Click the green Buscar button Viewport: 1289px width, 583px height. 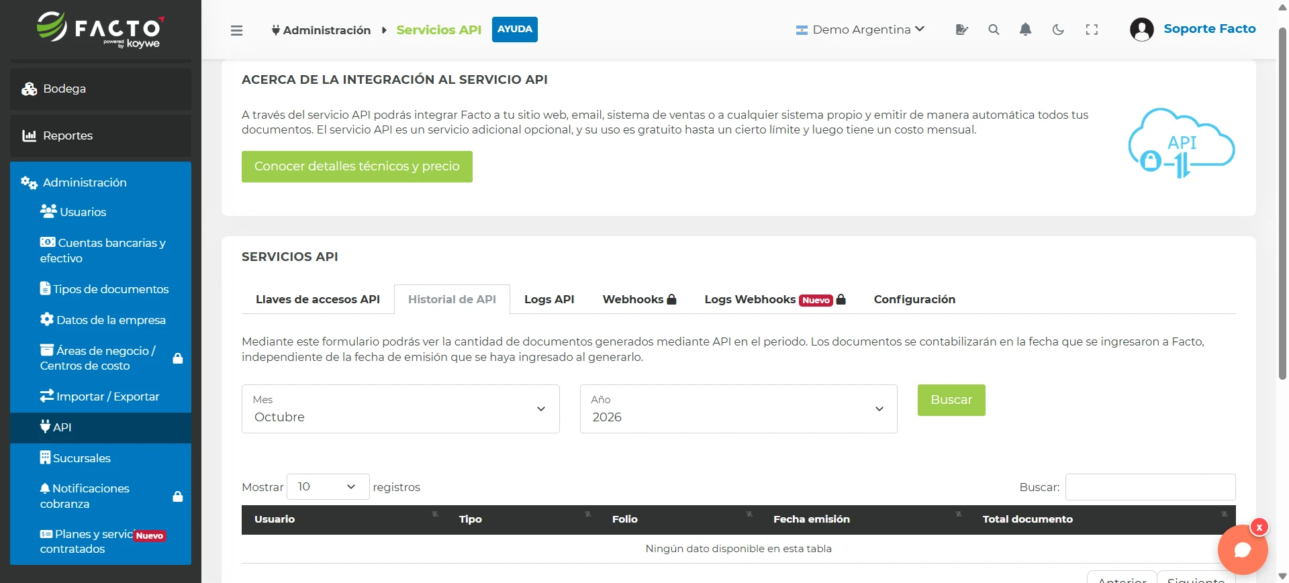click(x=951, y=400)
